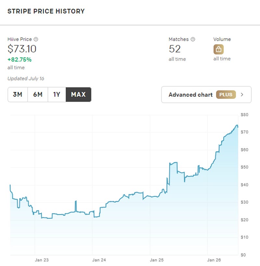Click the Jan 24 axis label
The height and width of the screenshot is (266, 260).
tap(99, 260)
